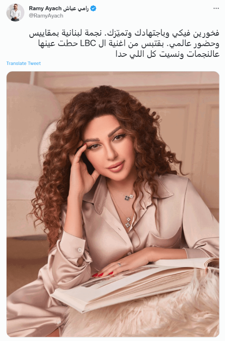The width and height of the screenshot is (225, 341).
Task: Click the open book in the photo
Action: click(135, 283)
